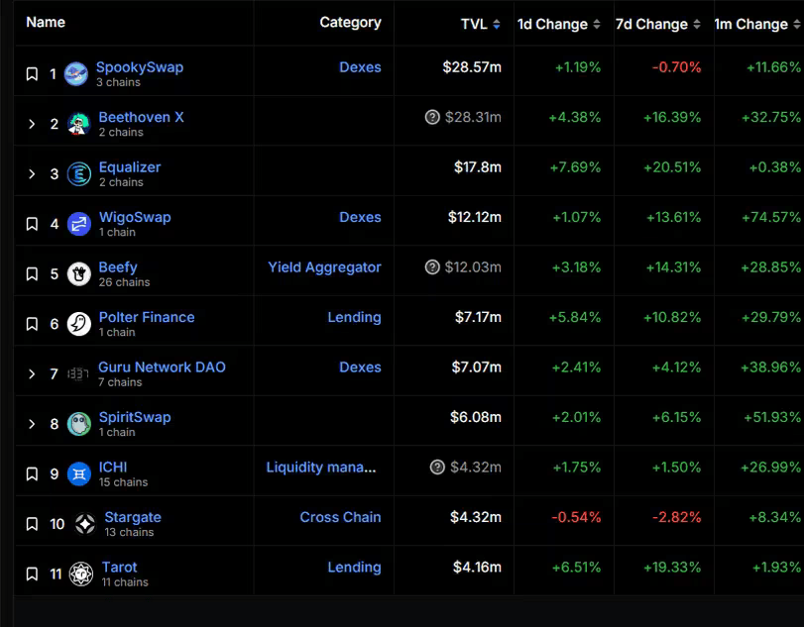
Task: Click the Name column header
Action: 46,22
